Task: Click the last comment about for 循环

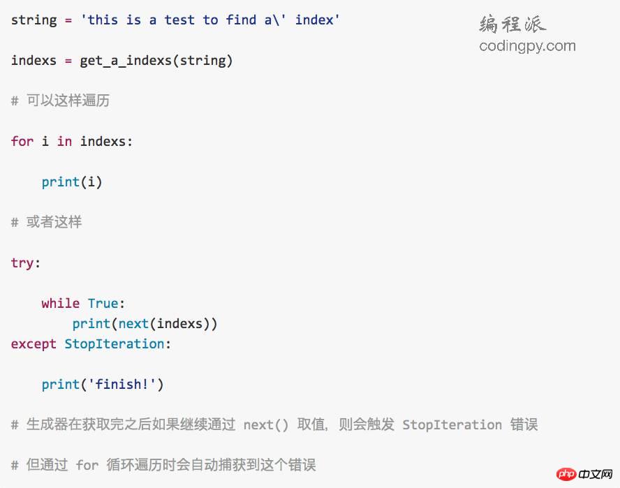Action: point(163,465)
